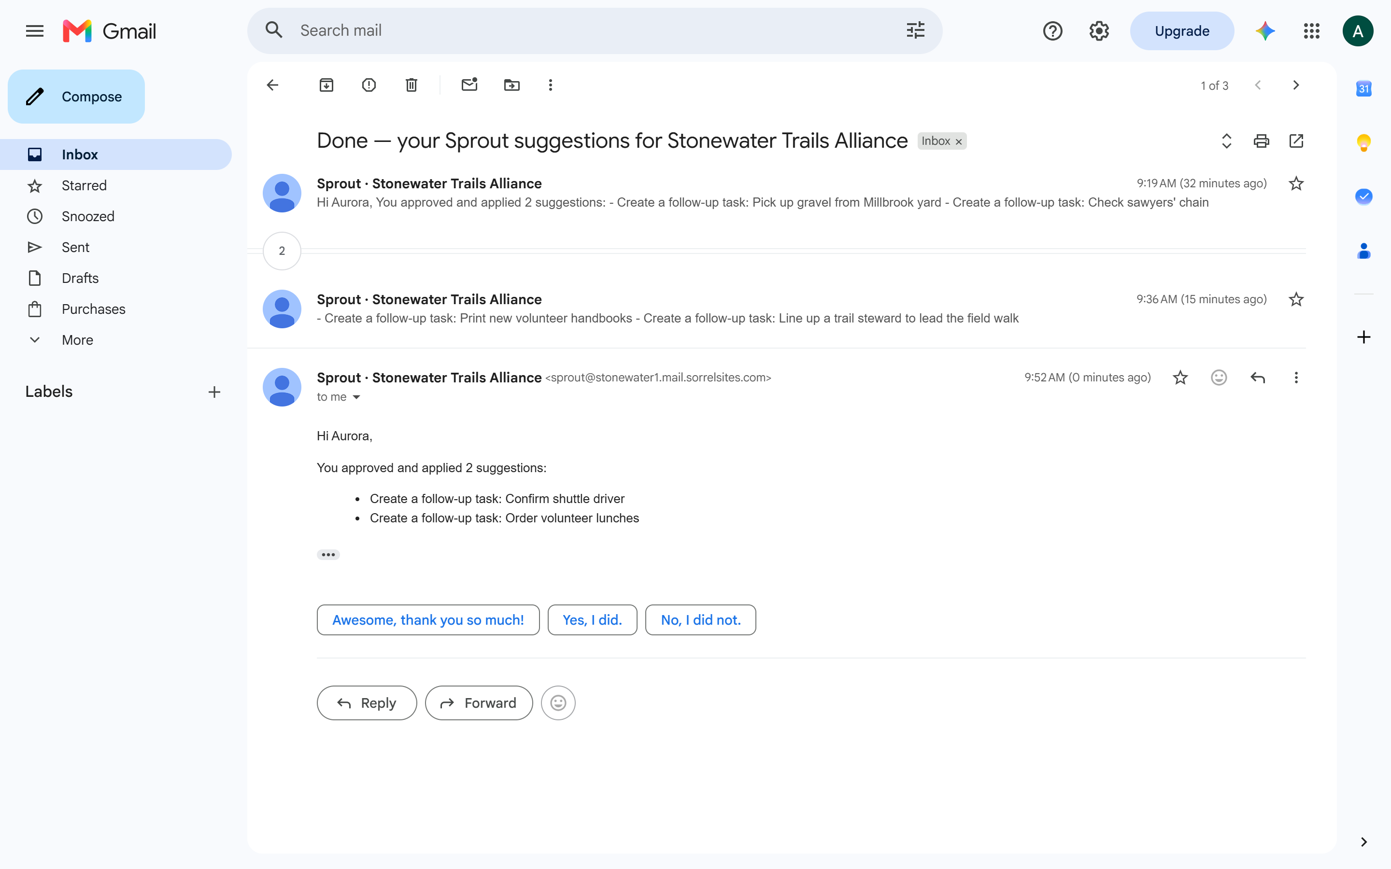Open the main menu hamburger icon
The width and height of the screenshot is (1391, 869).
tap(34, 31)
